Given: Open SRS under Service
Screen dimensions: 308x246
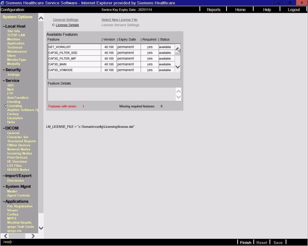Looking at the screenshot, I should tap(11, 85).
